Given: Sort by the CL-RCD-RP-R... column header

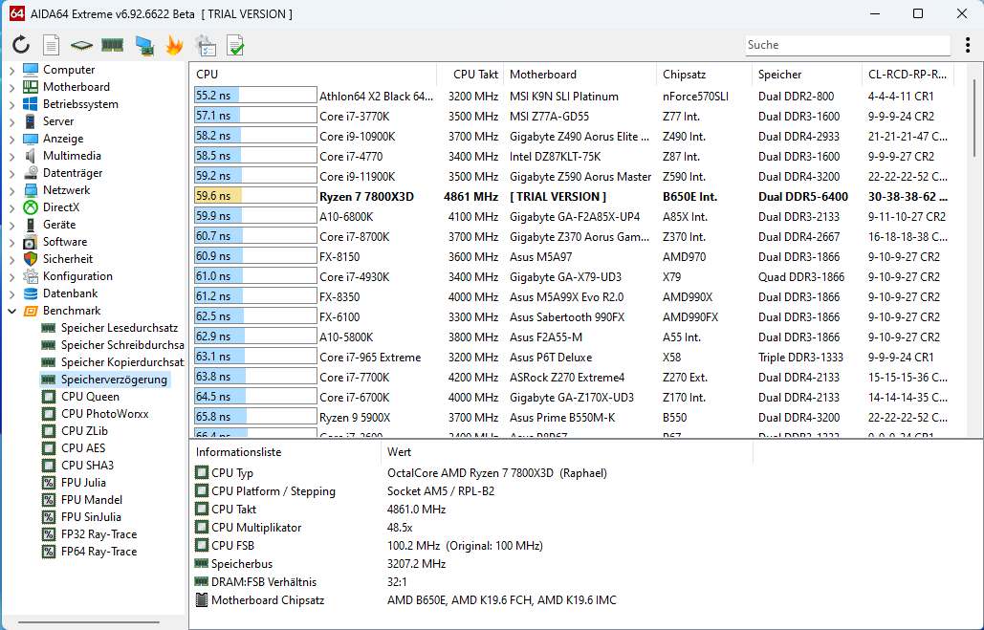Looking at the screenshot, I should pos(908,74).
